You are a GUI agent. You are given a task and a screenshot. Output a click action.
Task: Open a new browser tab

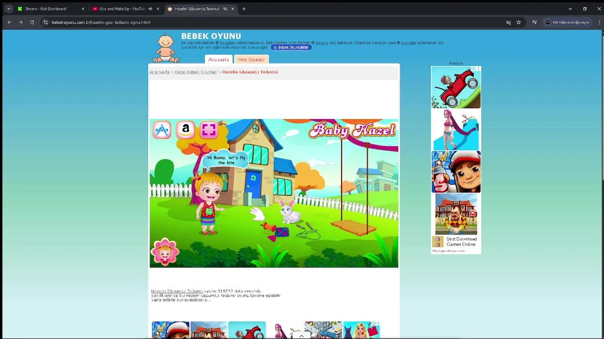[244, 8]
